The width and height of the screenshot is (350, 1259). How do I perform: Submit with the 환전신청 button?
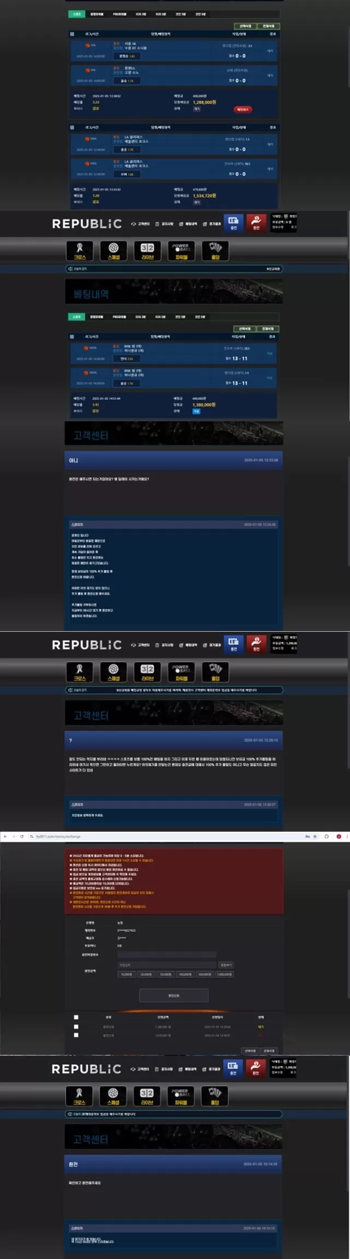(174, 995)
